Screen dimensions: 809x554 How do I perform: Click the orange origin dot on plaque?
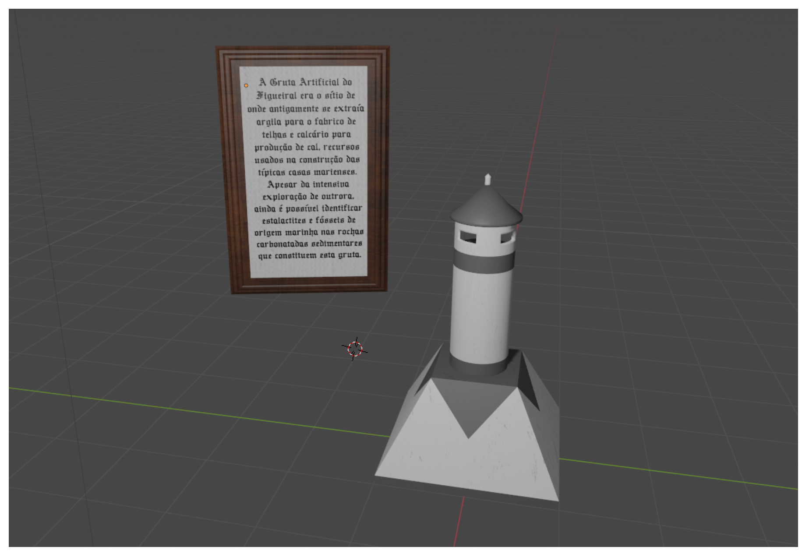click(246, 85)
